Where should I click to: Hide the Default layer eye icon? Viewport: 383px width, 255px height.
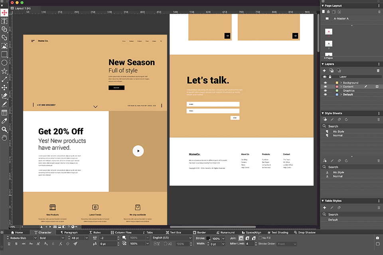pyautogui.click(x=326, y=94)
